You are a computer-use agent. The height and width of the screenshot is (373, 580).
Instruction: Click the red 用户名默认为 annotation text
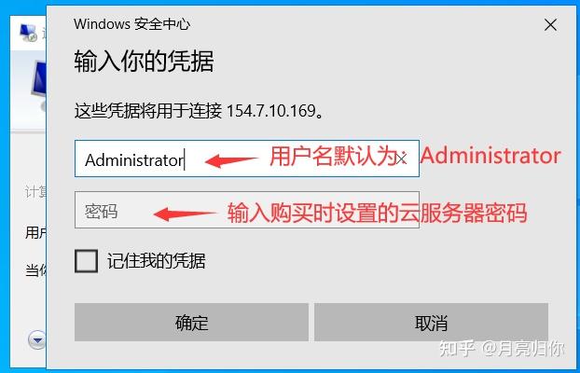point(333,157)
